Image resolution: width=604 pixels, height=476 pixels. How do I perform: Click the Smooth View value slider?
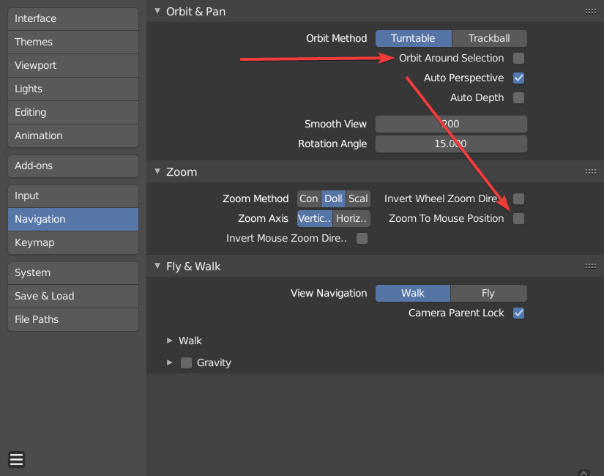tap(451, 124)
